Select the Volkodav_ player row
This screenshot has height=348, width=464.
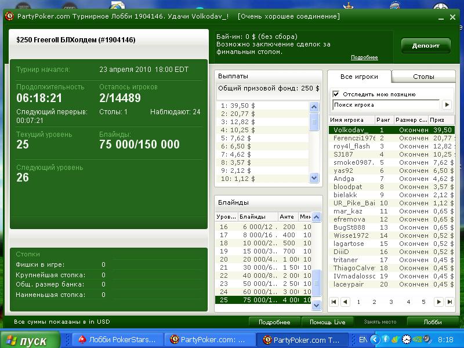tap(391, 130)
